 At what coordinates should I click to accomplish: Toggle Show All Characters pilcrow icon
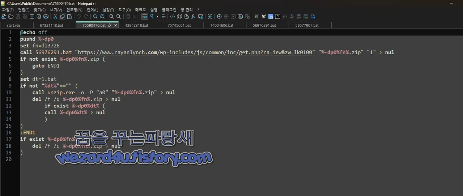152,17
